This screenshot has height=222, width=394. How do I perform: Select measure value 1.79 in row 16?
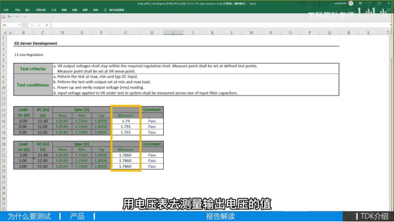[126, 121]
